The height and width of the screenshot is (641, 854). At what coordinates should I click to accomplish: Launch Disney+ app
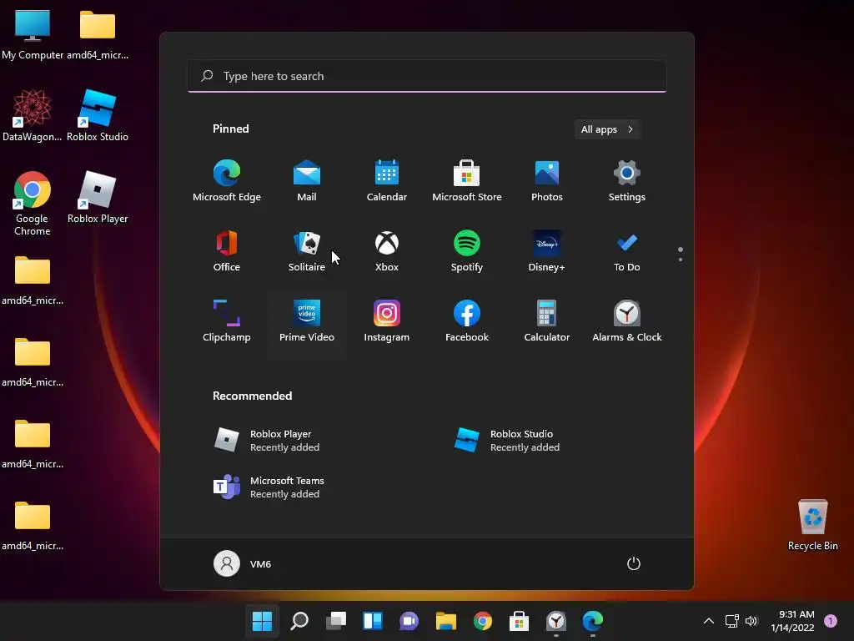click(x=547, y=251)
